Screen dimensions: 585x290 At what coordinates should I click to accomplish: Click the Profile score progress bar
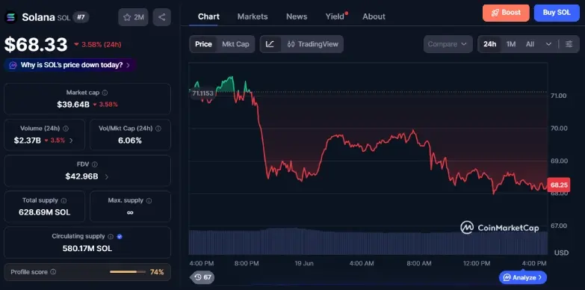coord(127,272)
